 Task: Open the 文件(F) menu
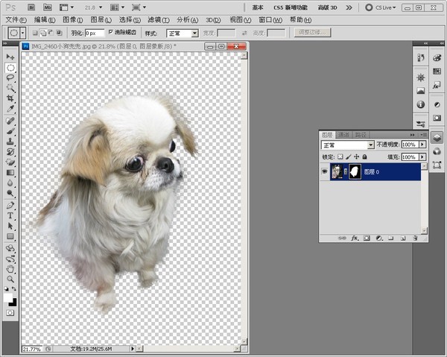(x=16, y=19)
